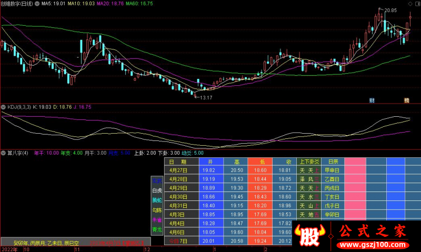Collapse the 算八字(4) indicator panel arrow

[x=4, y=153]
